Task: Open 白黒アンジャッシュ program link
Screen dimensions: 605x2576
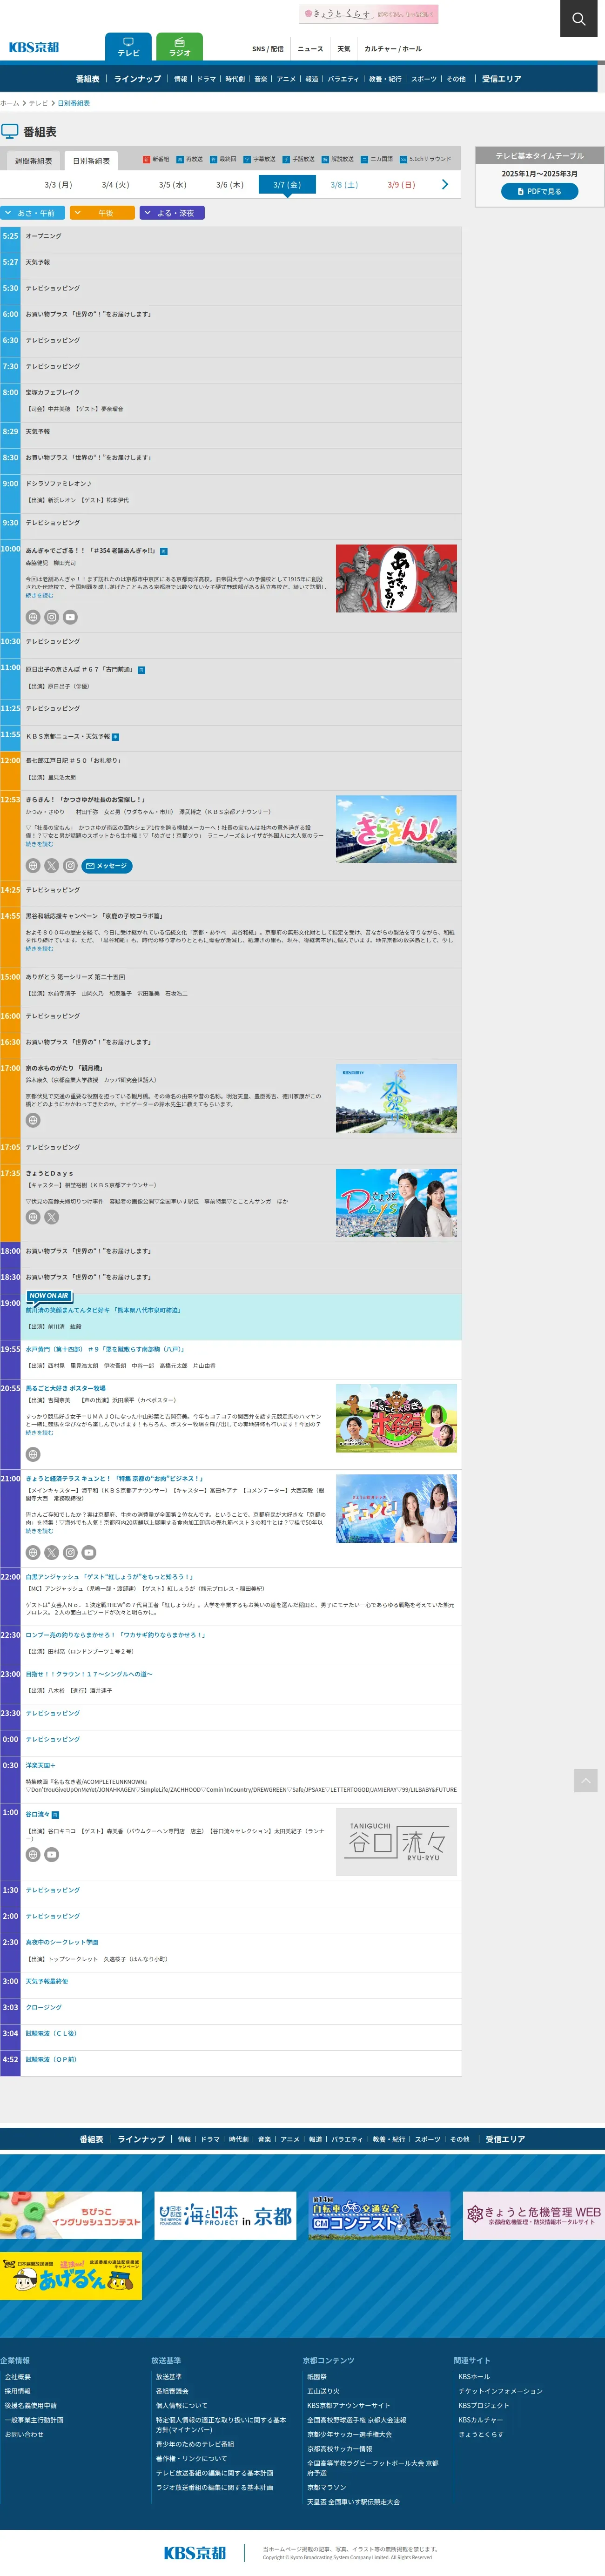Action: point(109,1577)
